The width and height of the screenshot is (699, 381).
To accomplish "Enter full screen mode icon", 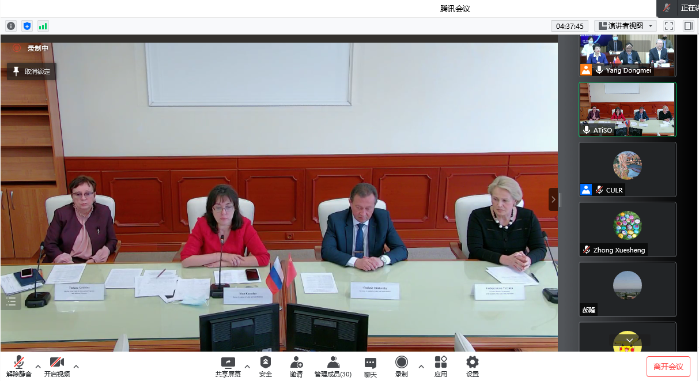I will pyautogui.click(x=669, y=26).
